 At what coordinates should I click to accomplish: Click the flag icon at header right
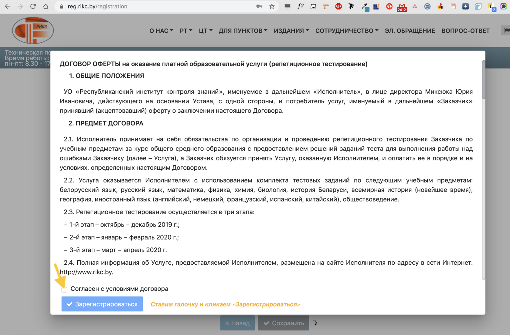(x=507, y=30)
